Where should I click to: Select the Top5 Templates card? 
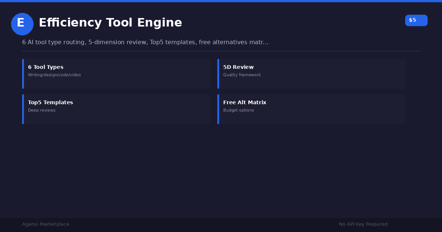coord(116,109)
